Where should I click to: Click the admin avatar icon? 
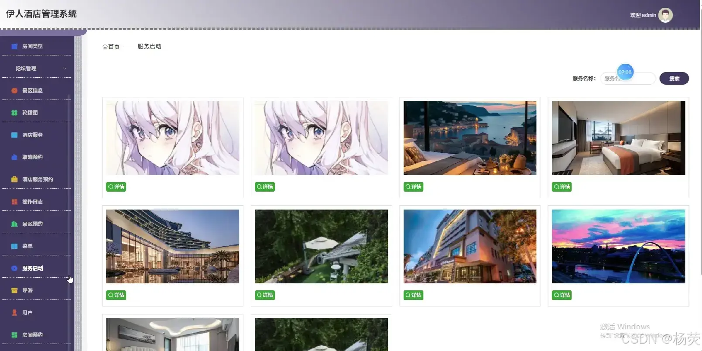tap(665, 15)
